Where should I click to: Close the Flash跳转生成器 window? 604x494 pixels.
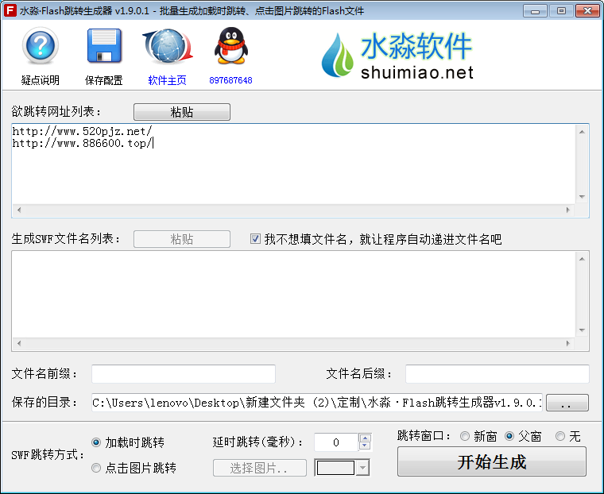587,11
